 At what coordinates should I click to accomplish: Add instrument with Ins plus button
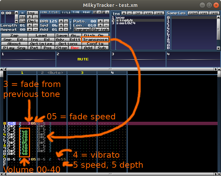[124, 13]
